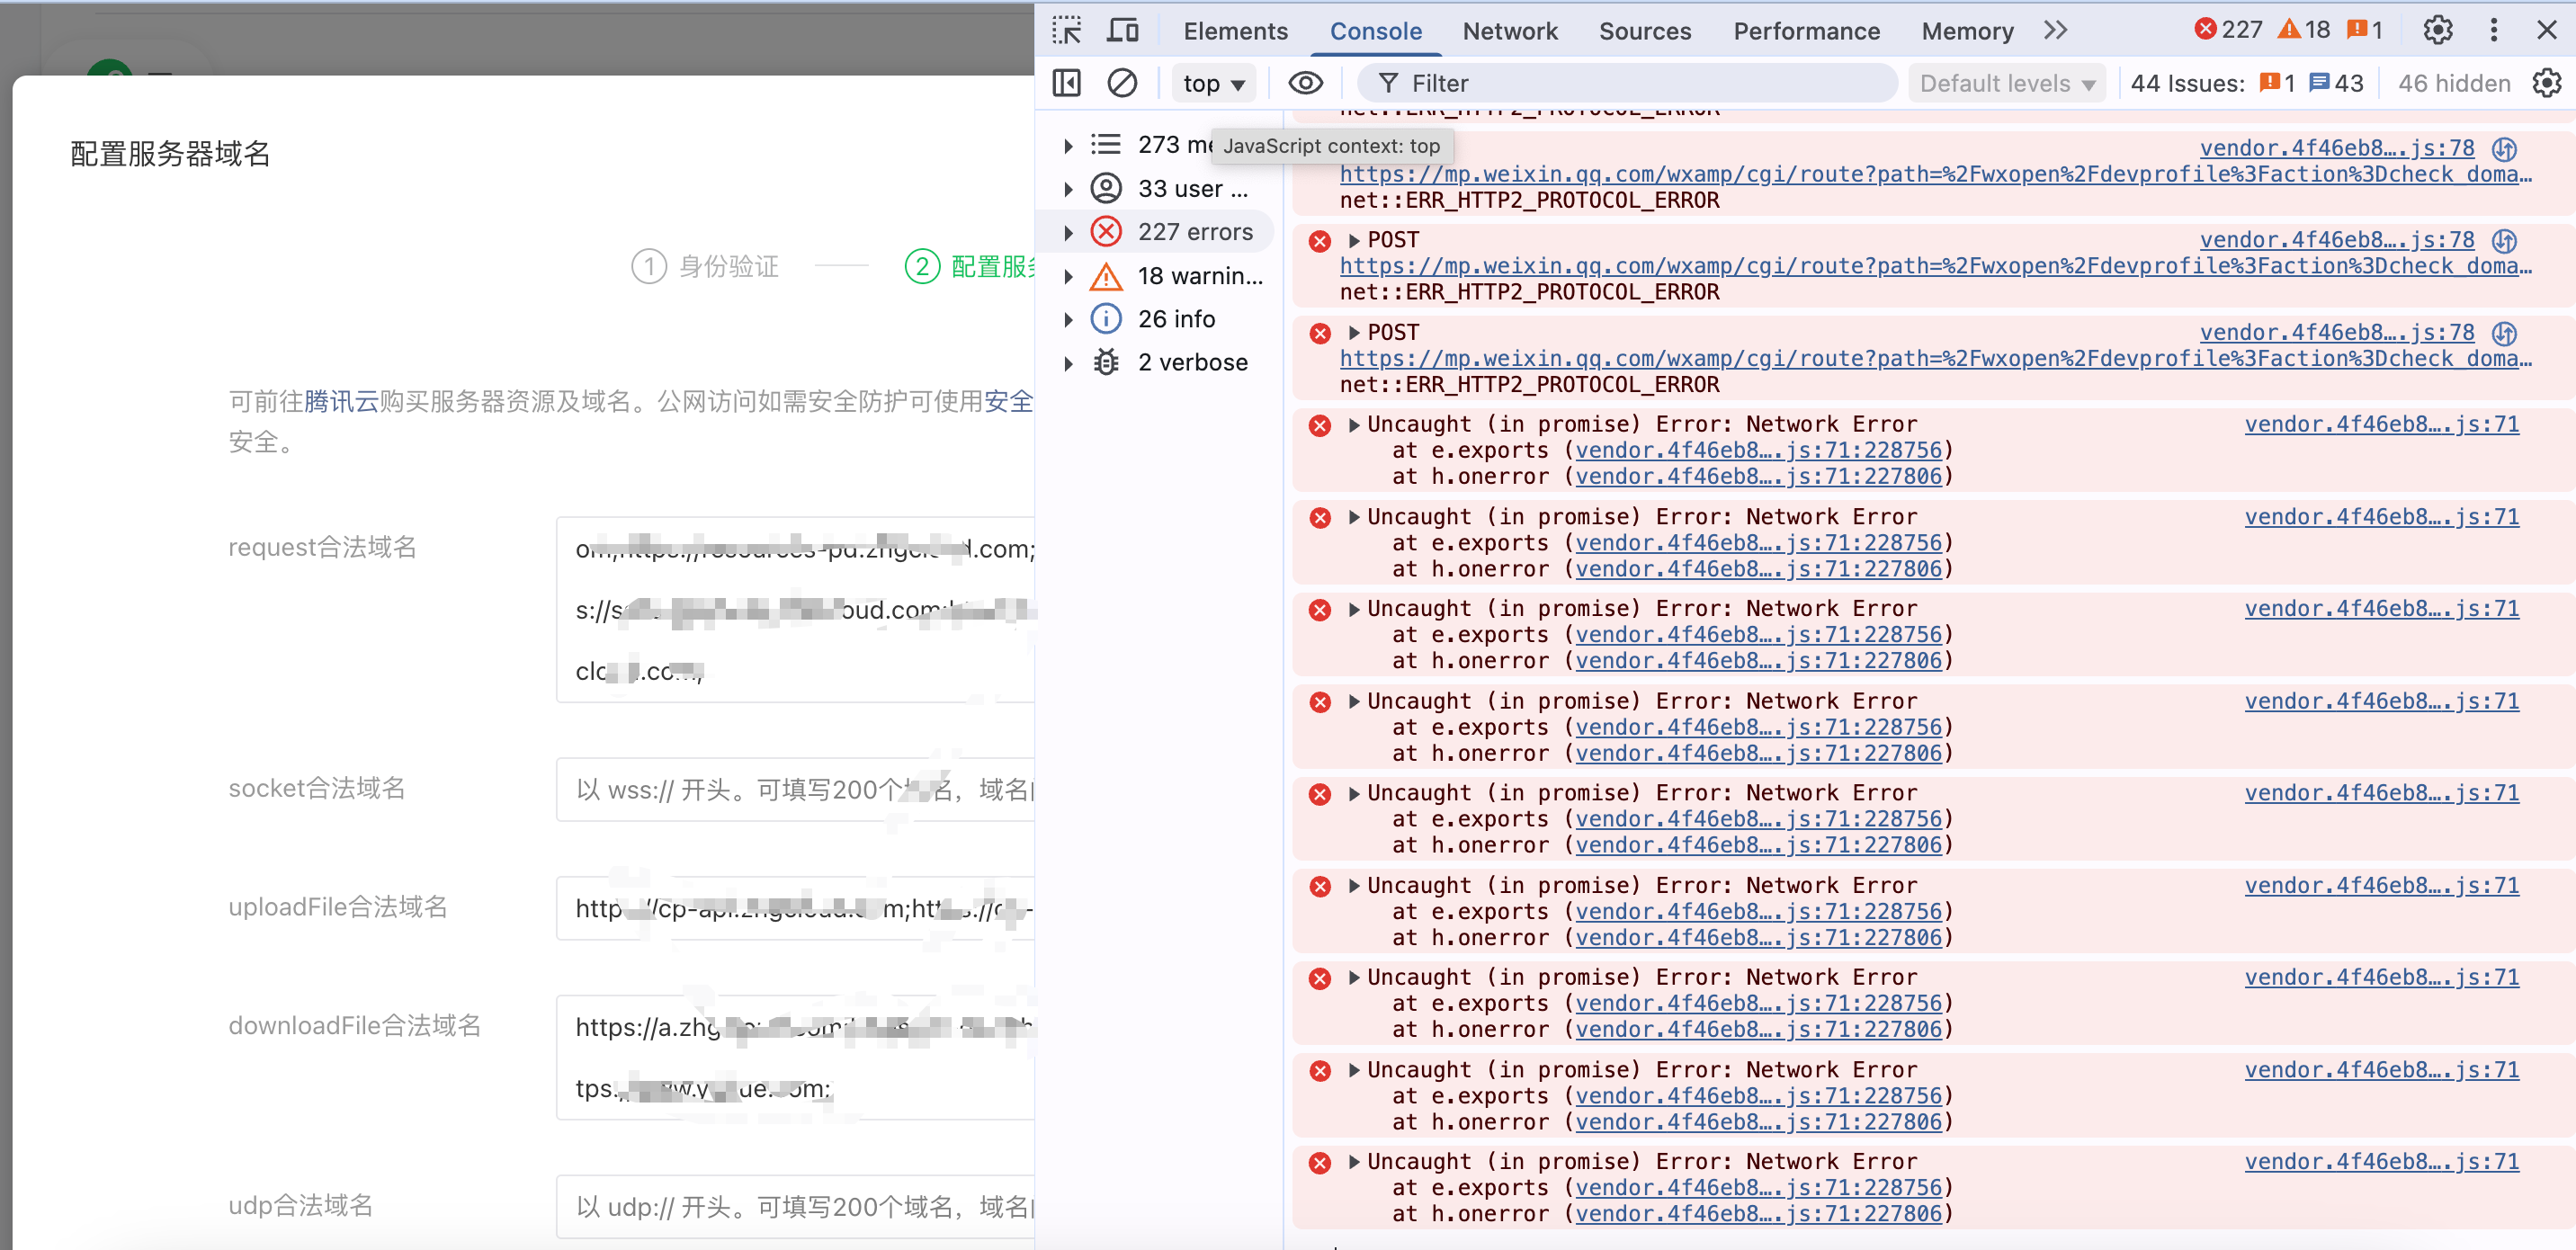The image size is (2576, 1250).
Task: Select the 227 errors sidebar filter
Action: tap(1194, 232)
